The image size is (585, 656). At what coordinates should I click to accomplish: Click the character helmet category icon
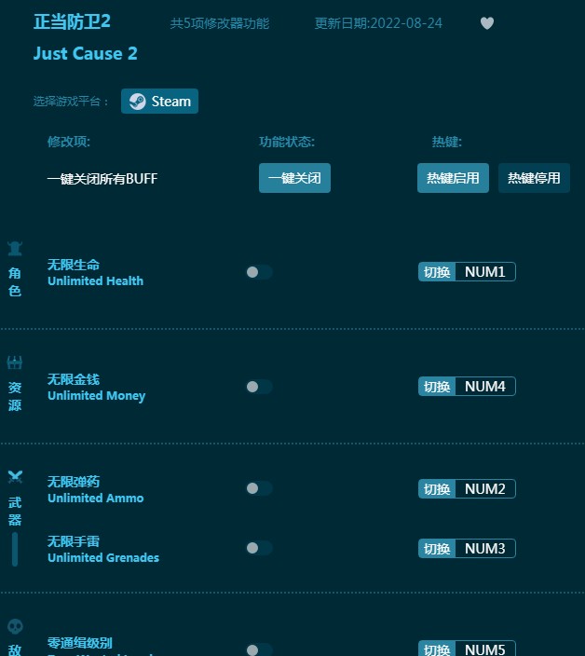[15, 249]
